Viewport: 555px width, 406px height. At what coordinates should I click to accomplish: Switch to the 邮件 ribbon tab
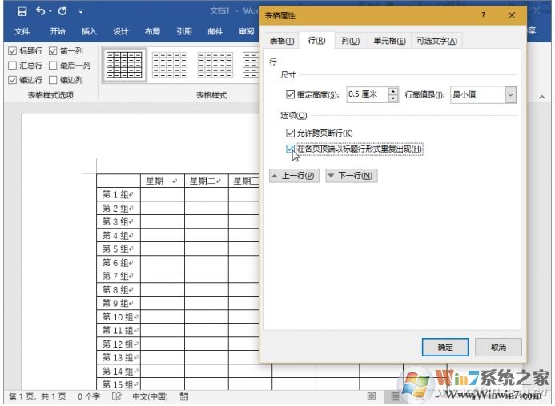215,31
